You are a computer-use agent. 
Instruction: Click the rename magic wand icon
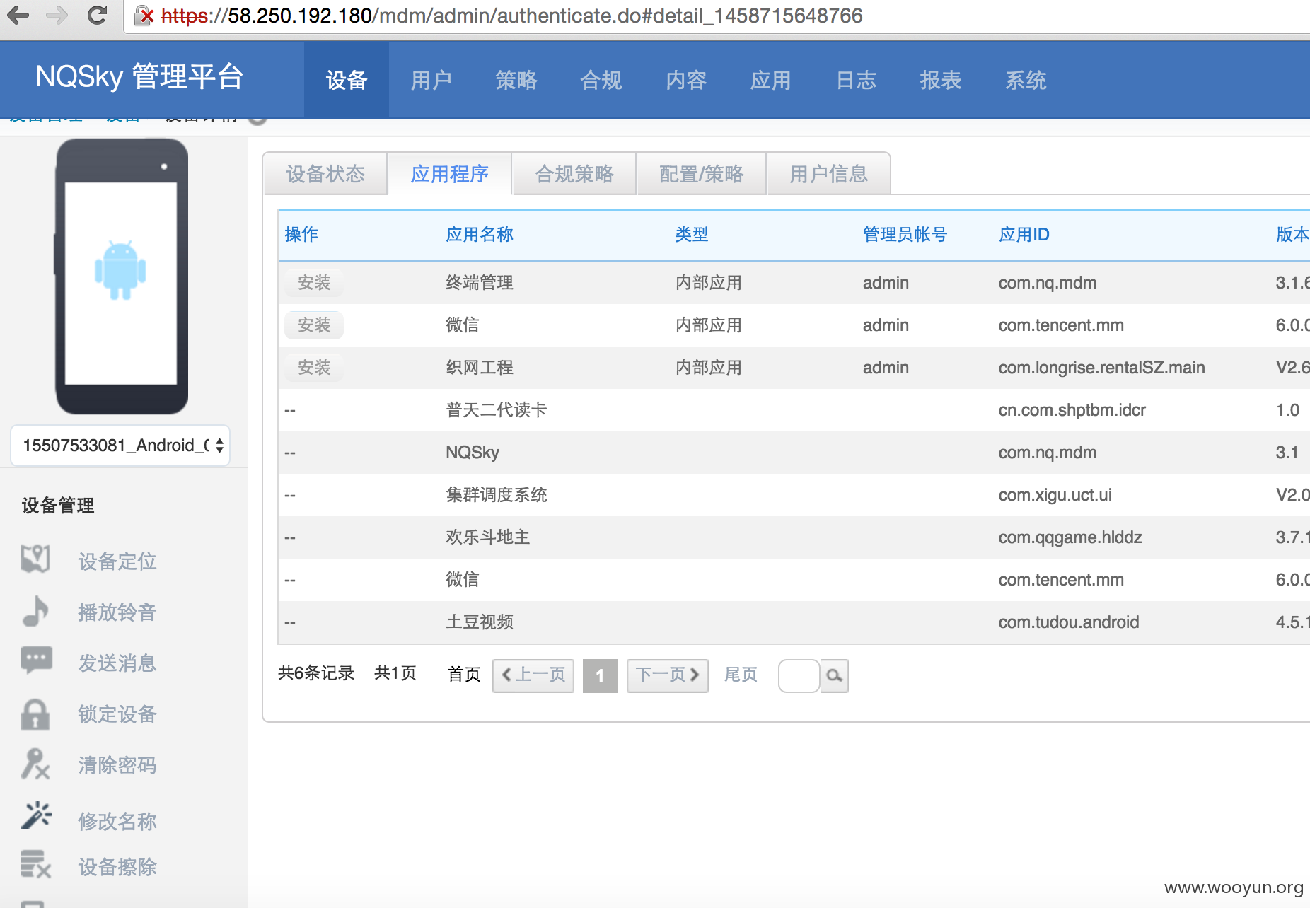click(37, 815)
